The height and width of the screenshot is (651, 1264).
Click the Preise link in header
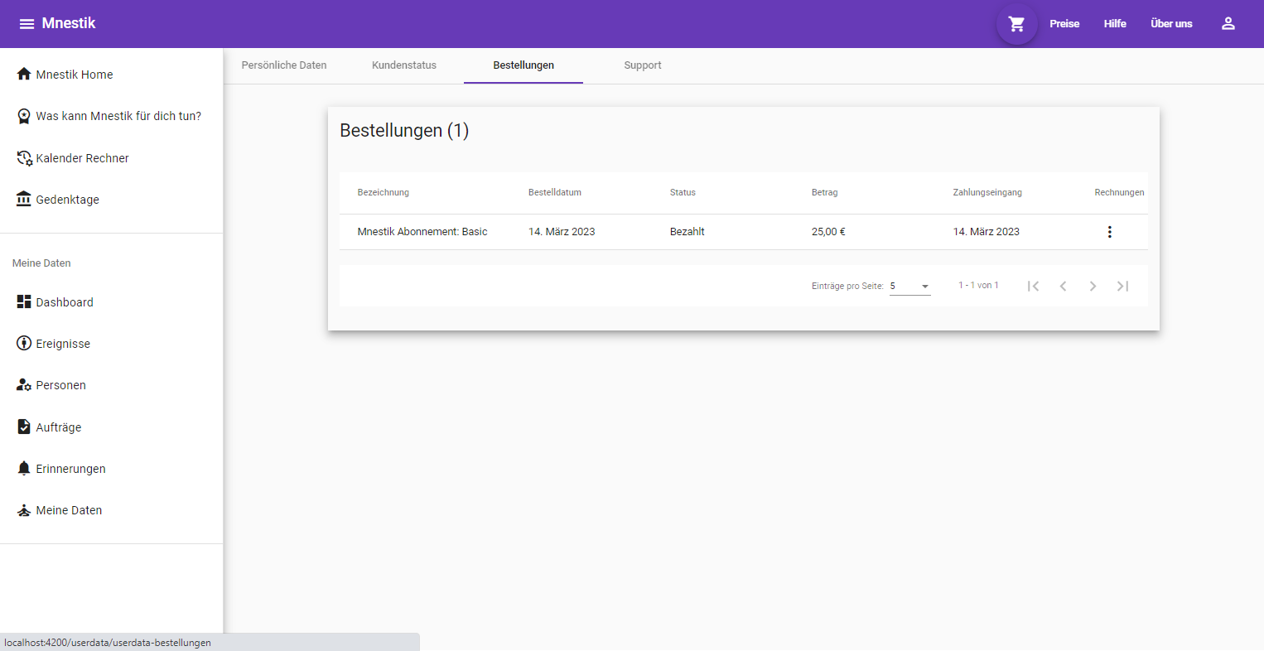[1064, 24]
